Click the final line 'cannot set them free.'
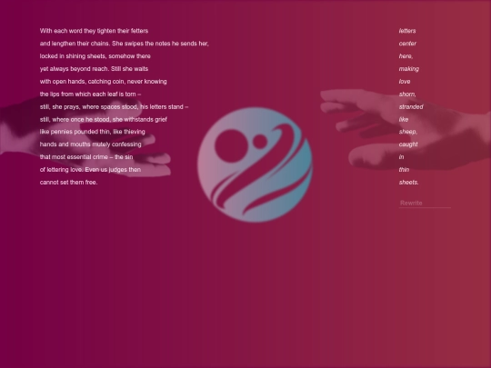This screenshot has height=368, width=491. tap(68, 183)
